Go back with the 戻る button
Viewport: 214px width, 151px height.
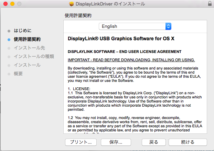point(154,142)
